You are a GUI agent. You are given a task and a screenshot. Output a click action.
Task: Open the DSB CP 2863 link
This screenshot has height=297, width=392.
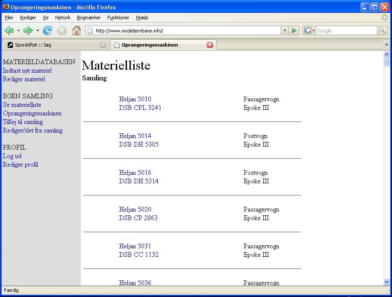[138, 218]
